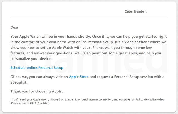
Task: Click the asterisk after video session
Action: 148,42
